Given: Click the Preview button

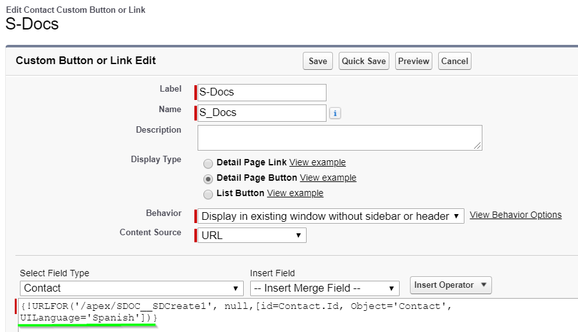Looking at the screenshot, I should point(414,61).
